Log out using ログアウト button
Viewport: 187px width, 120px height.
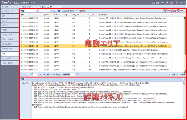180,2
